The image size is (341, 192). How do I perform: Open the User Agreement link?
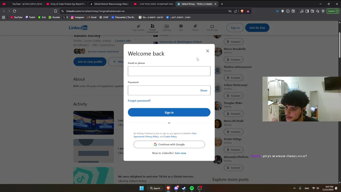click(165, 135)
